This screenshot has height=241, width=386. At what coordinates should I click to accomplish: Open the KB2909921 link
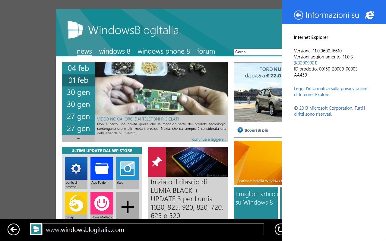coord(305,63)
